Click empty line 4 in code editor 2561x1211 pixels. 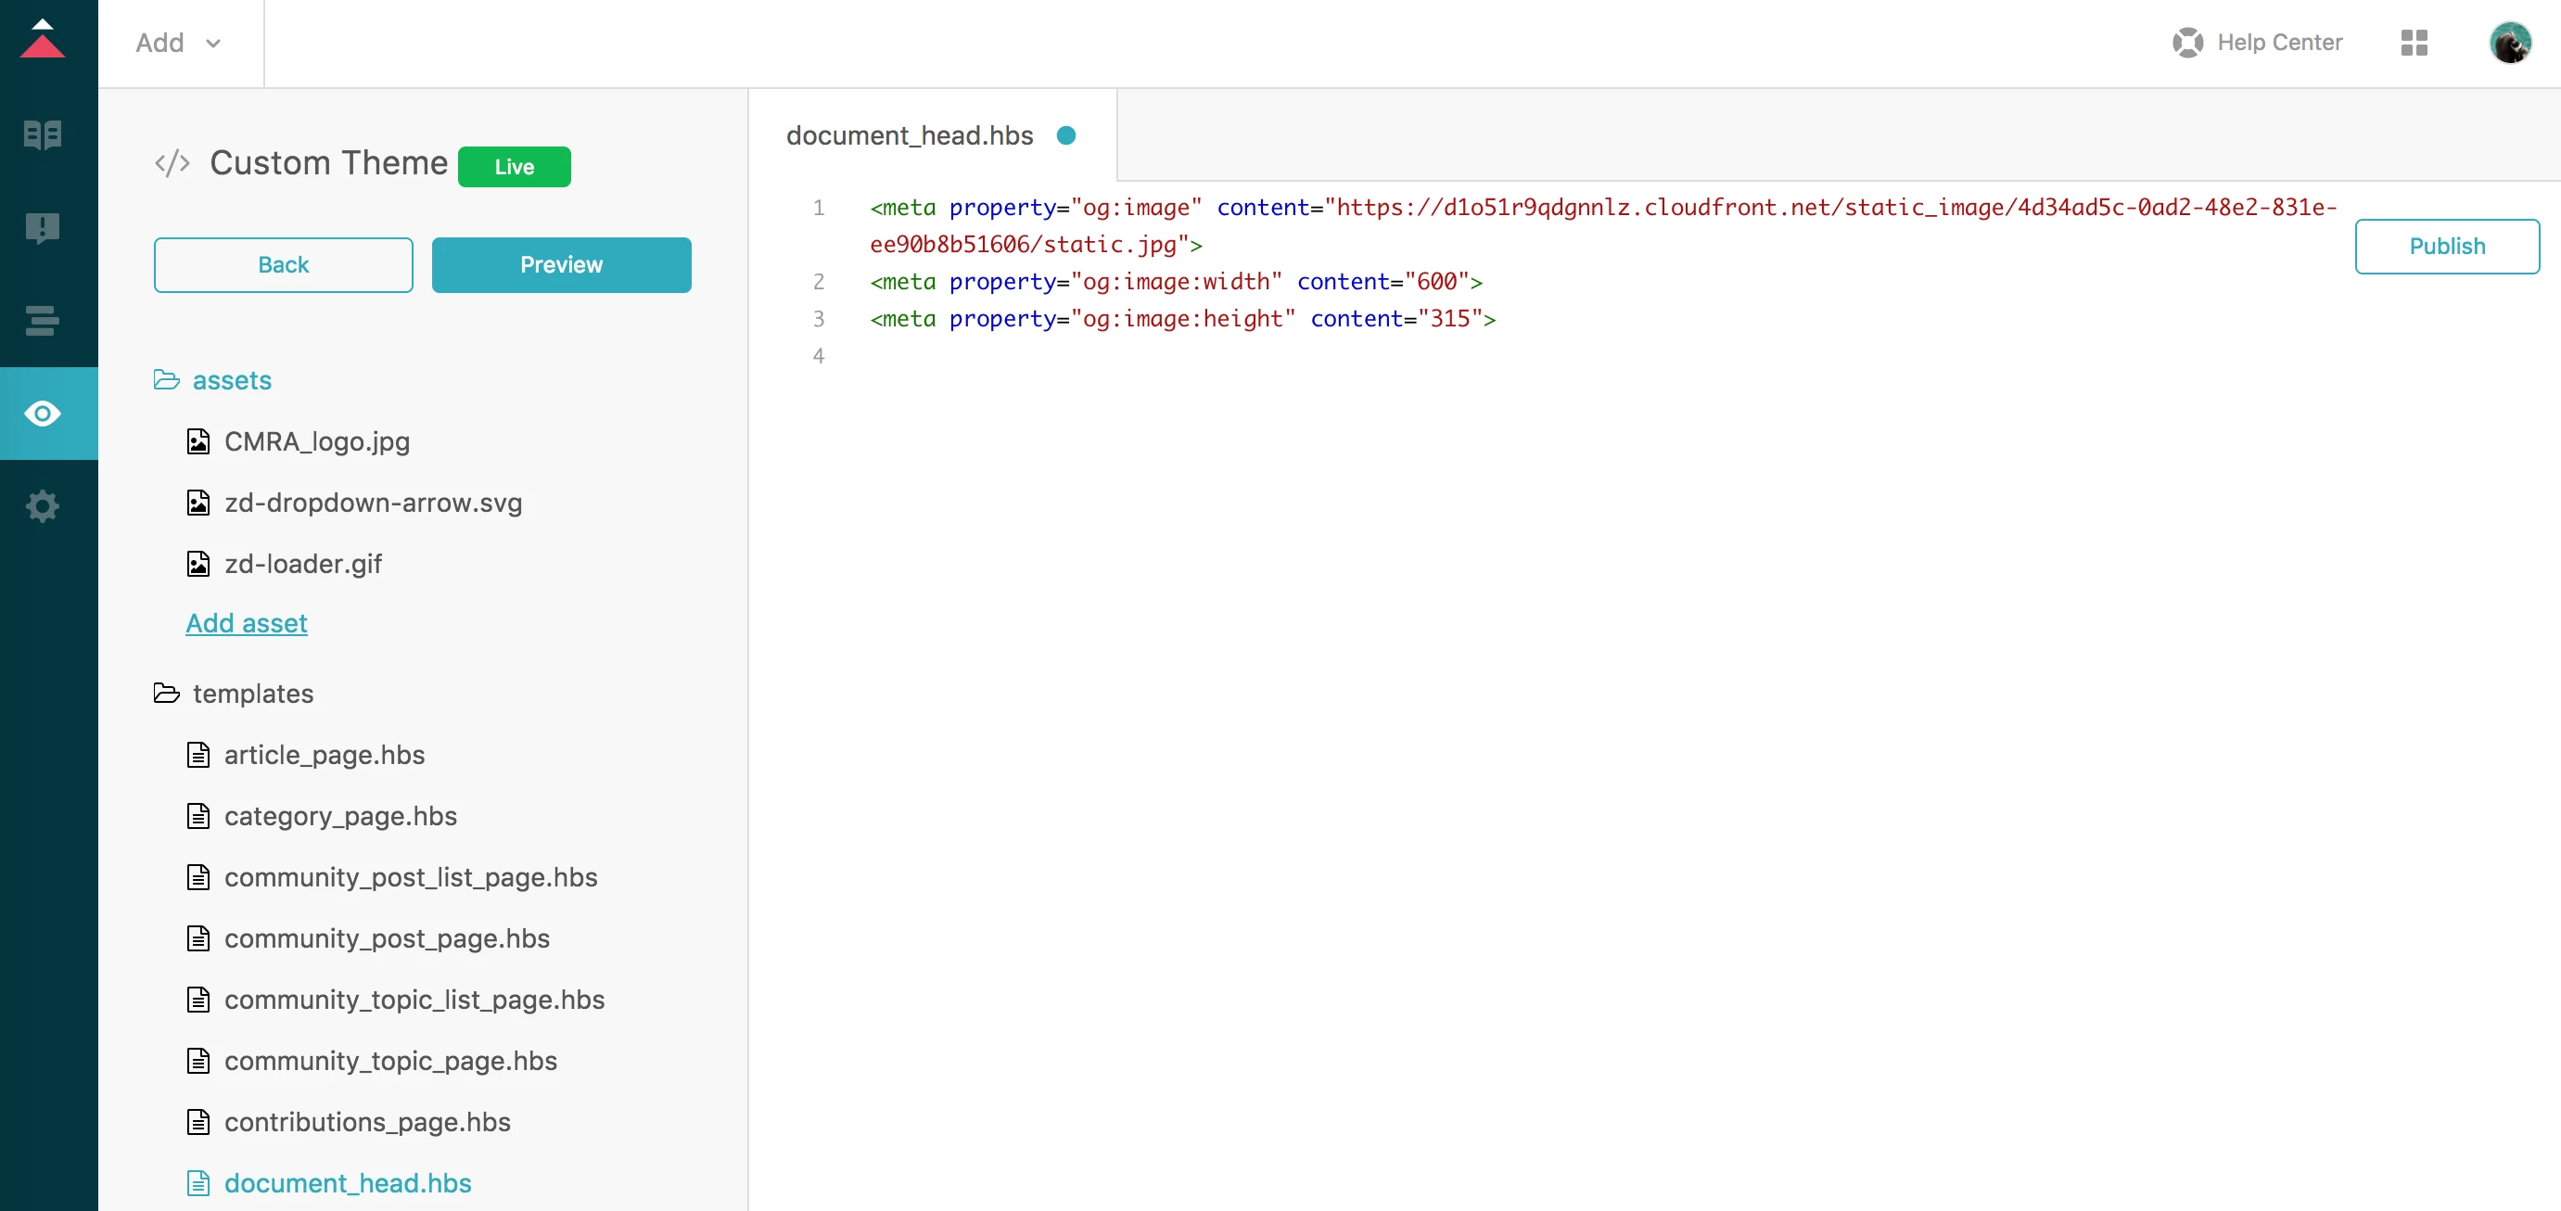point(1193,357)
